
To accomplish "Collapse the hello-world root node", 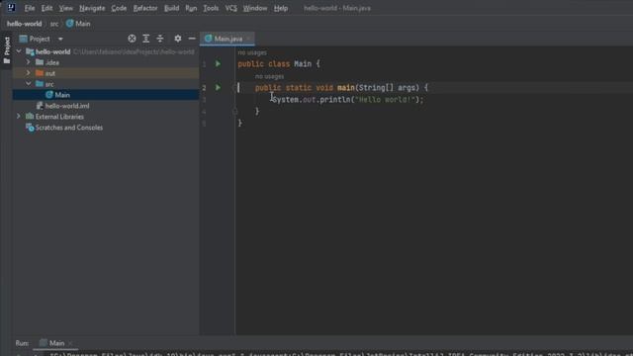I will coord(19,51).
